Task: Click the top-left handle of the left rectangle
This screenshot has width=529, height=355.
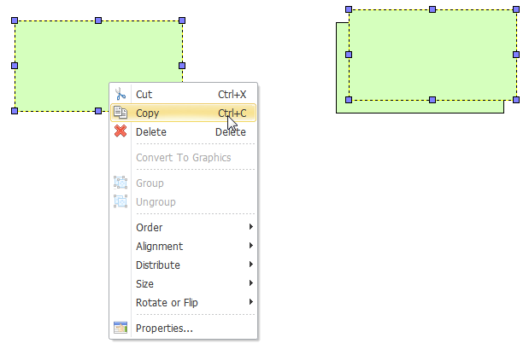Action: pyautogui.click(x=15, y=20)
